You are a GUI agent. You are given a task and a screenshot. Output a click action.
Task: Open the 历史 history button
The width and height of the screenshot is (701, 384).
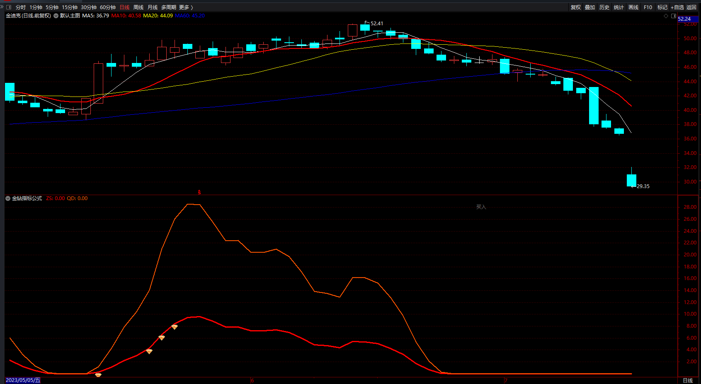[x=604, y=7]
